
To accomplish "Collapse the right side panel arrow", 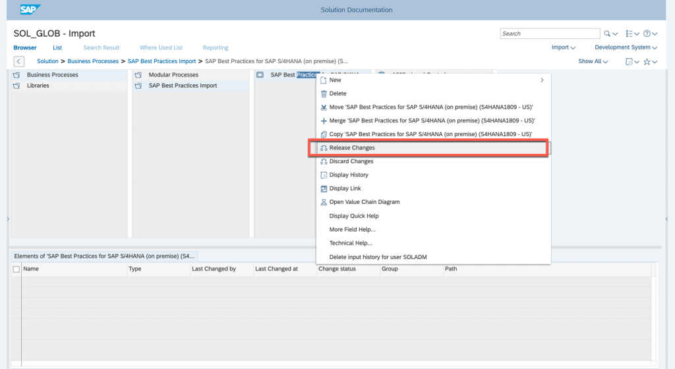I will tap(667, 219).
